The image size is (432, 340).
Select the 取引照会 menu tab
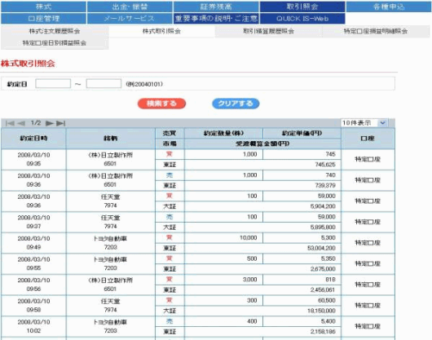[x=302, y=7]
